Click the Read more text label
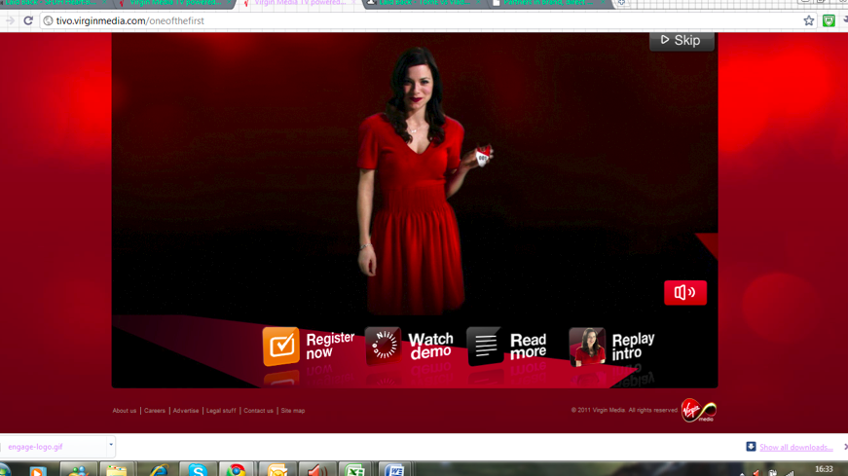This screenshot has height=476, width=848. click(529, 346)
